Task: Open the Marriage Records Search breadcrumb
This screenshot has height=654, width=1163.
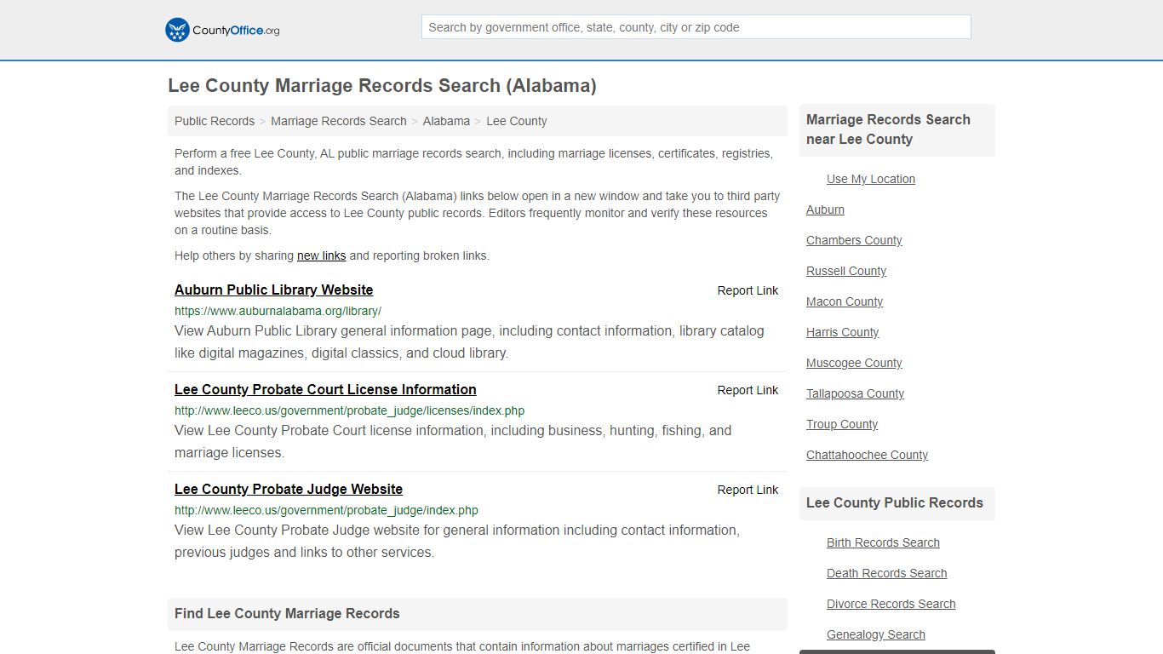Action: pos(339,121)
